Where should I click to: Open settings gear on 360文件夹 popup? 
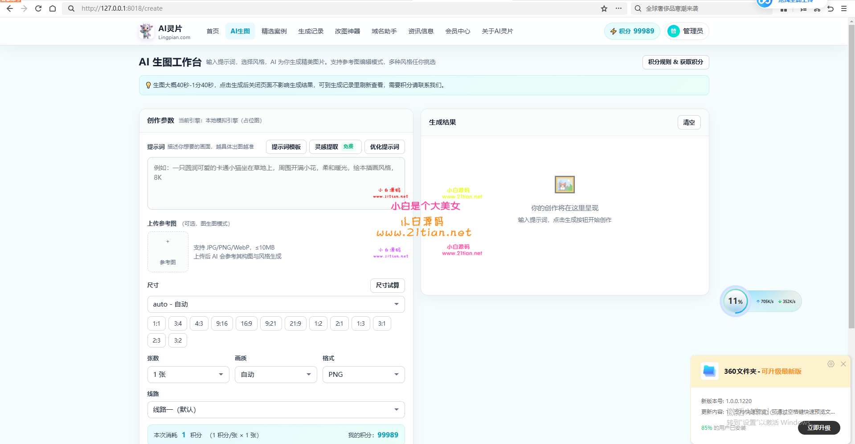831,364
